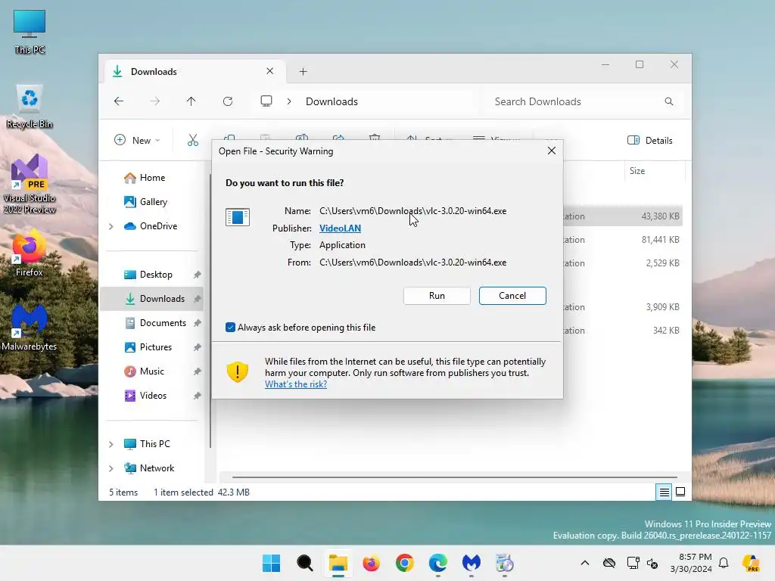This screenshot has width=775, height=581.
Task: Open Windows Search from the taskbar
Action: pos(304,563)
